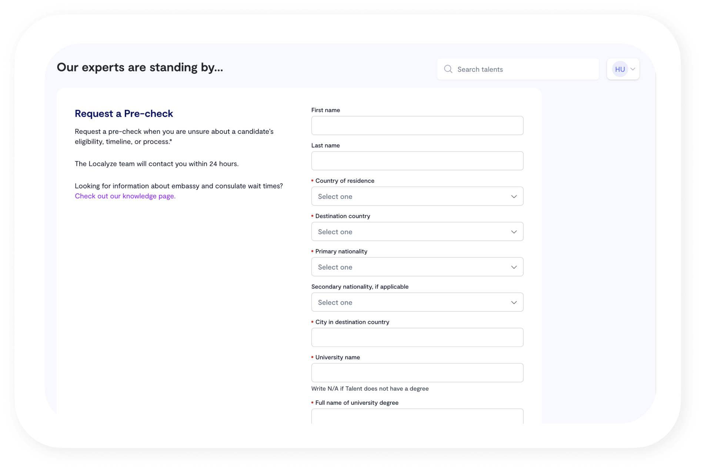Open the "Check out our knowledge page" link
Viewport: 701px width, 468px height.
125,196
